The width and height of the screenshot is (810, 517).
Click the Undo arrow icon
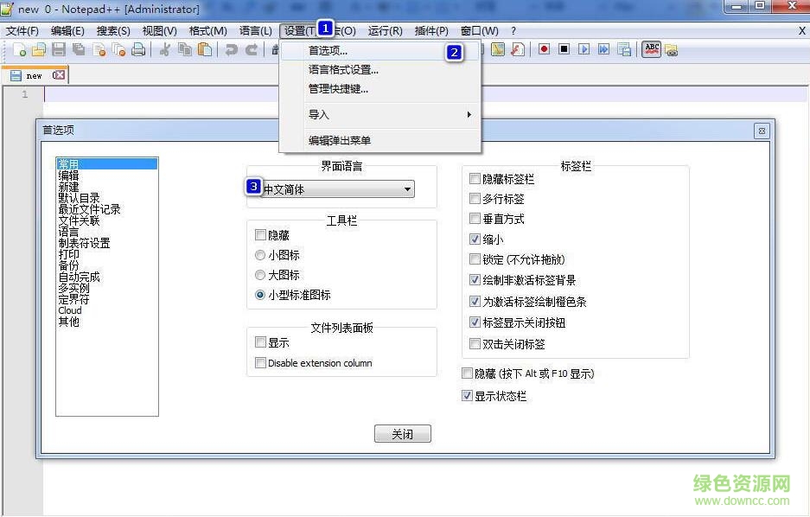point(230,50)
